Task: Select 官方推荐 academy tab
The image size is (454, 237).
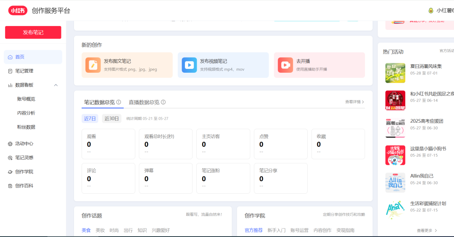Action: coord(253,230)
